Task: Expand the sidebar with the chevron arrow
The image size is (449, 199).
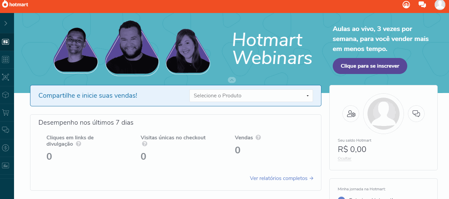Action: pos(6,23)
